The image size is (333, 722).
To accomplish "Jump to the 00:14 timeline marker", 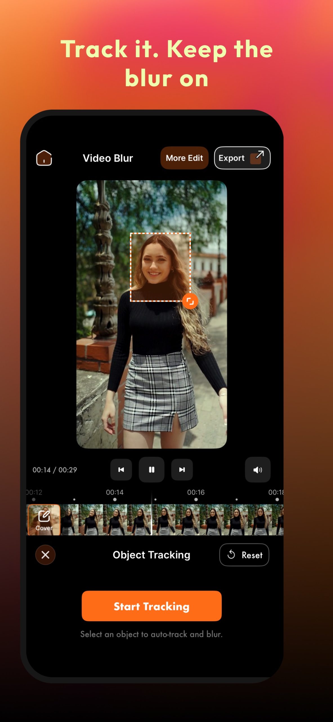I will point(115,492).
